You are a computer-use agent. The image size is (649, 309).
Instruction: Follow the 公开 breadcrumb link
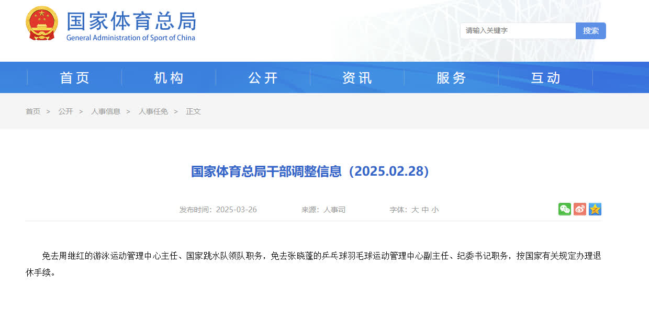tap(65, 111)
